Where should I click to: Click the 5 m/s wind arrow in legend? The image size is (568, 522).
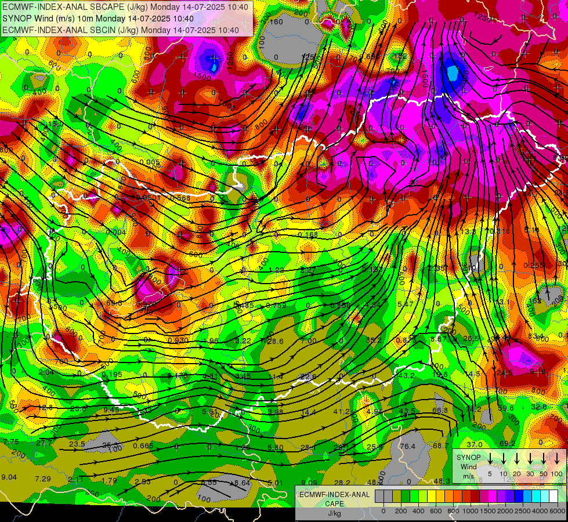point(490,459)
